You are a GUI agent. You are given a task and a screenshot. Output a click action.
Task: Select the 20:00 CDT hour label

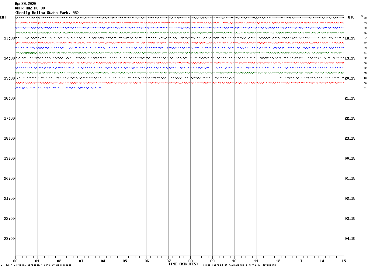[9, 179]
